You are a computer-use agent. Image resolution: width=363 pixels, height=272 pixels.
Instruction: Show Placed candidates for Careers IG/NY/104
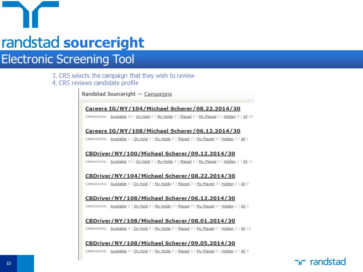pos(186,117)
